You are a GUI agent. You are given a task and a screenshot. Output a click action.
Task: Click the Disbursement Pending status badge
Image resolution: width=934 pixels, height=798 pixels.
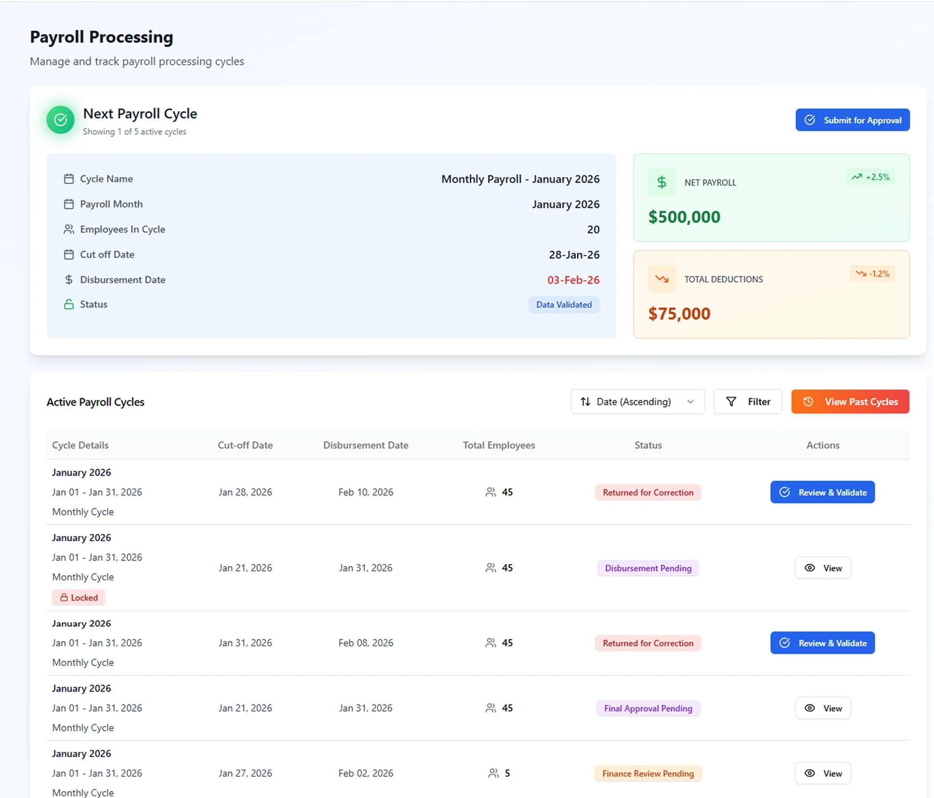pyautogui.click(x=648, y=568)
